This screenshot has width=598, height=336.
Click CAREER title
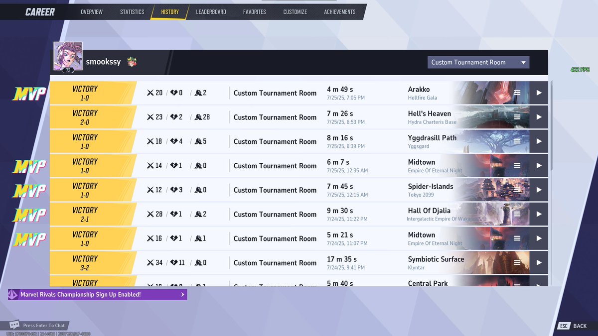pos(40,12)
